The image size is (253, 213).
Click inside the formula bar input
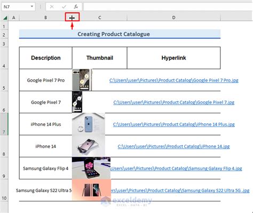168,7
